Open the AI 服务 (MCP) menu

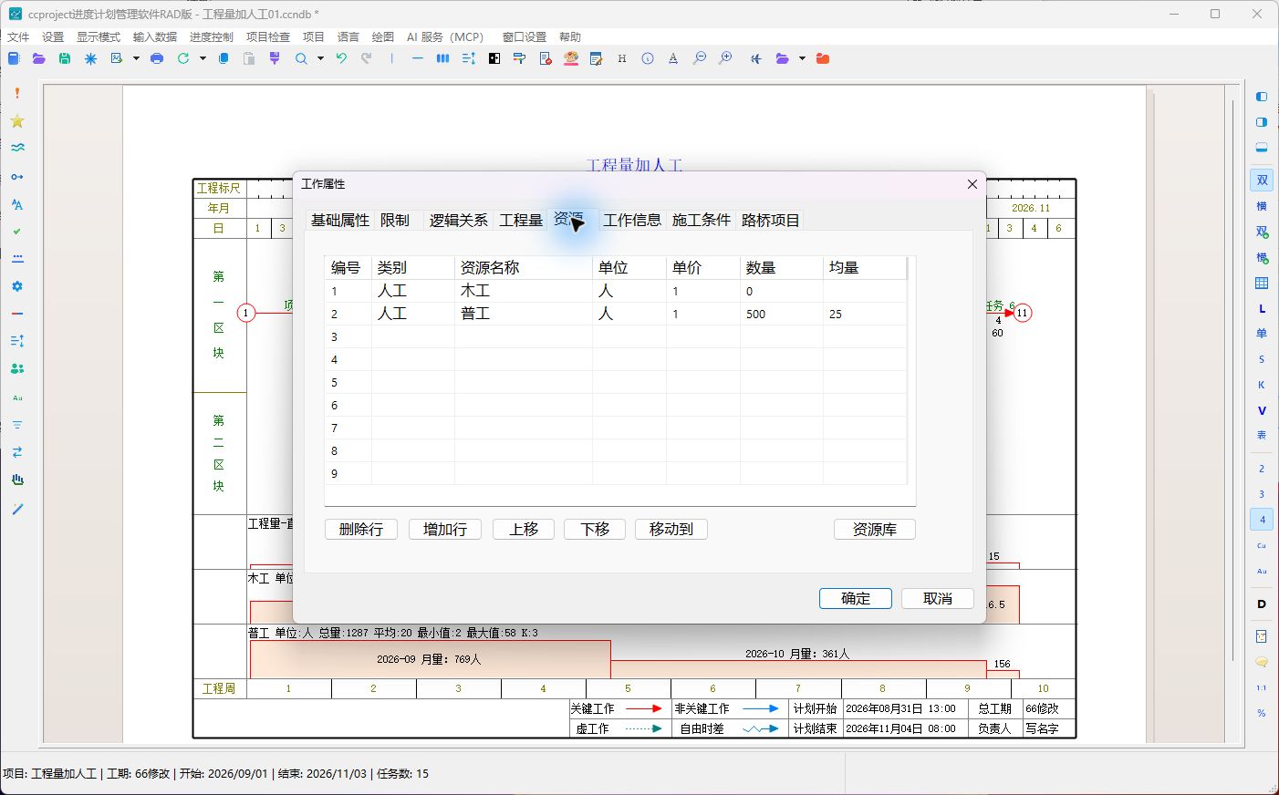tap(445, 36)
